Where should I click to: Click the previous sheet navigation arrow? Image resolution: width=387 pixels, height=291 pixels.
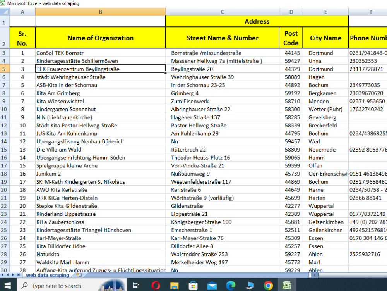(7, 275)
